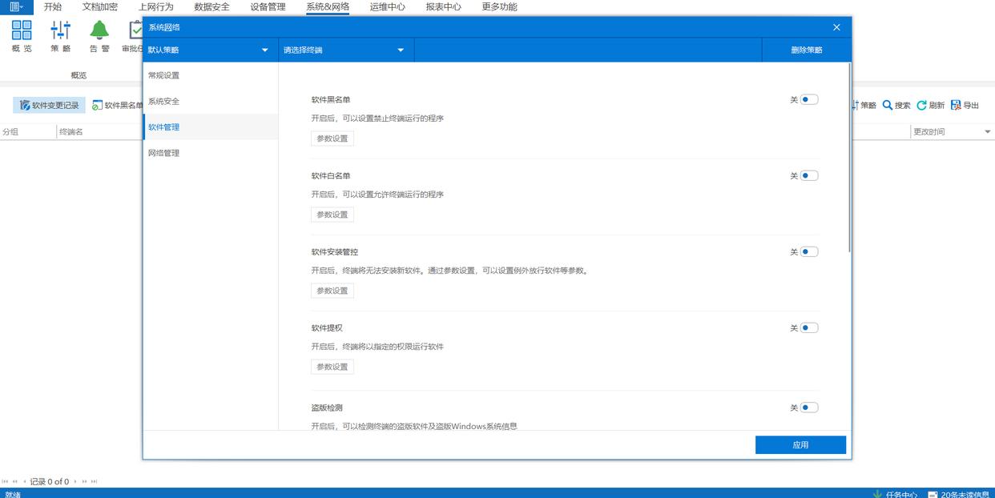The height and width of the screenshot is (498, 995).
Task: Click the 策略 sliders icon in ribbon
Action: 61,31
